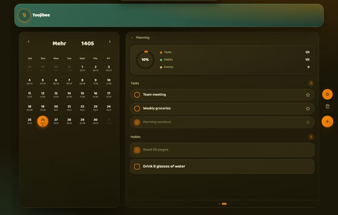338x215 pixels.
Task: Select day 15 in the calendar
Action: (82, 95)
